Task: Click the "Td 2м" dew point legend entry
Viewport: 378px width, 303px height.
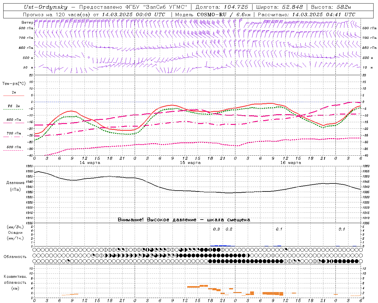Action: click(14, 106)
